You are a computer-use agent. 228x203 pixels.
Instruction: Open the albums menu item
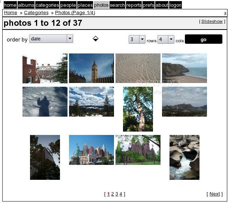[x=26, y=5]
